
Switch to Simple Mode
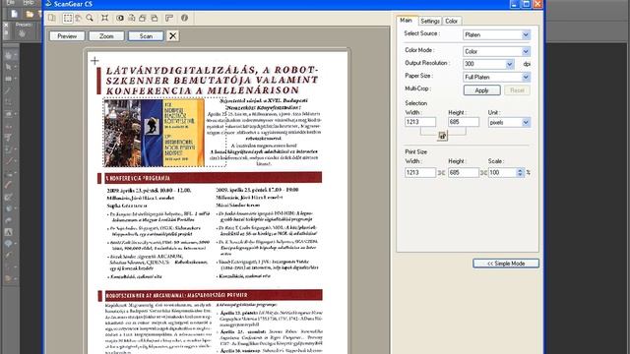(506, 264)
